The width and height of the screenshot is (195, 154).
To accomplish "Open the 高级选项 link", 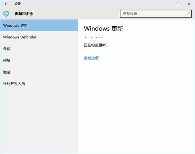I will 91,58.
